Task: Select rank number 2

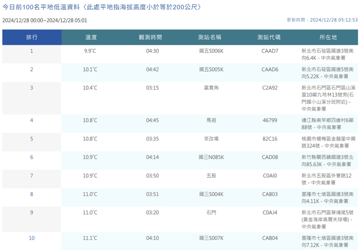Action: pos(31,69)
